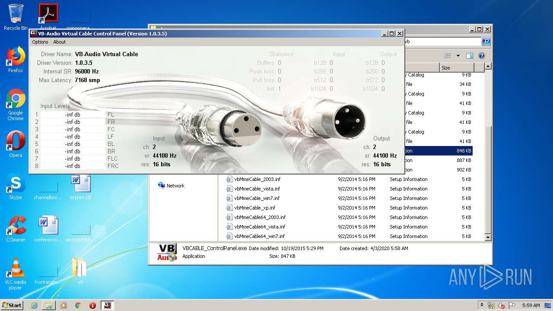Click Explorer scrollbar up arrow
The height and width of the screenshot is (311, 553).
click(488, 67)
